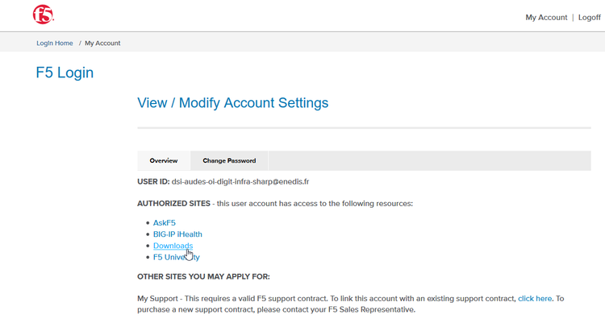Click the View / Modify Account Settings heading

[233, 103]
